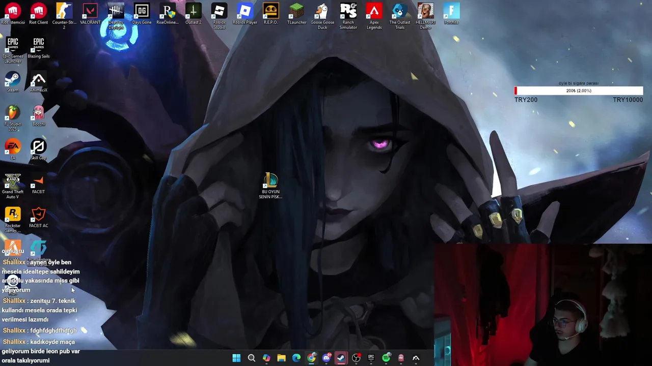Click the streamer webcam overlay

click(x=543, y=304)
